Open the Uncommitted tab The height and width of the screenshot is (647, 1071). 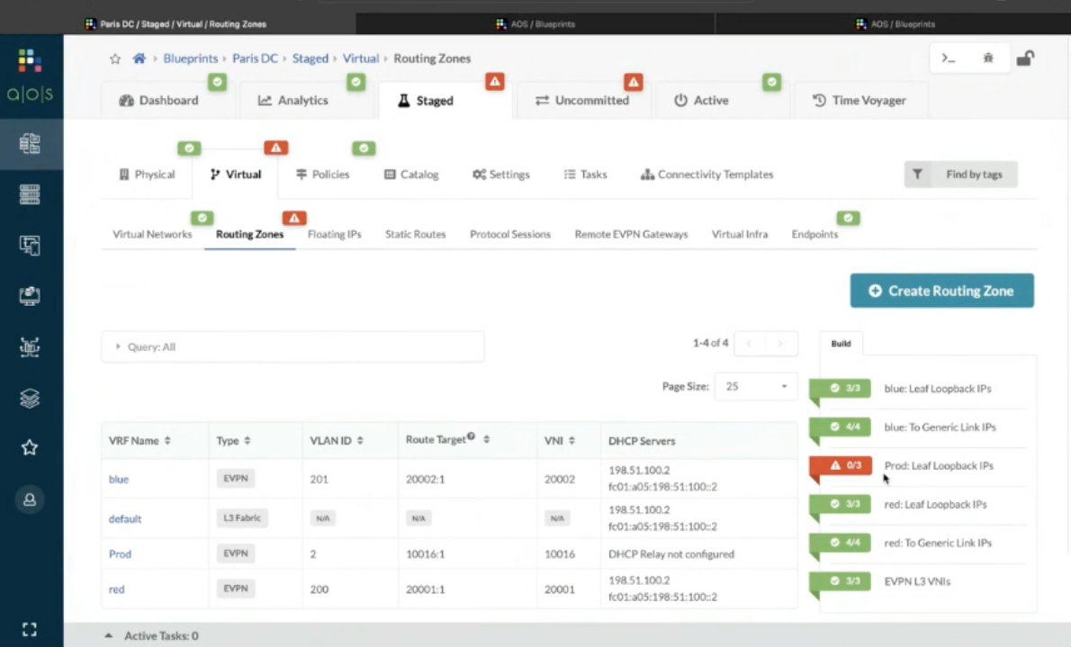click(582, 101)
